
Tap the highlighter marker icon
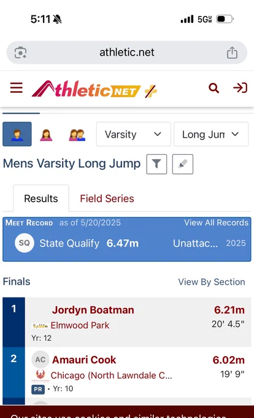[183, 164]
